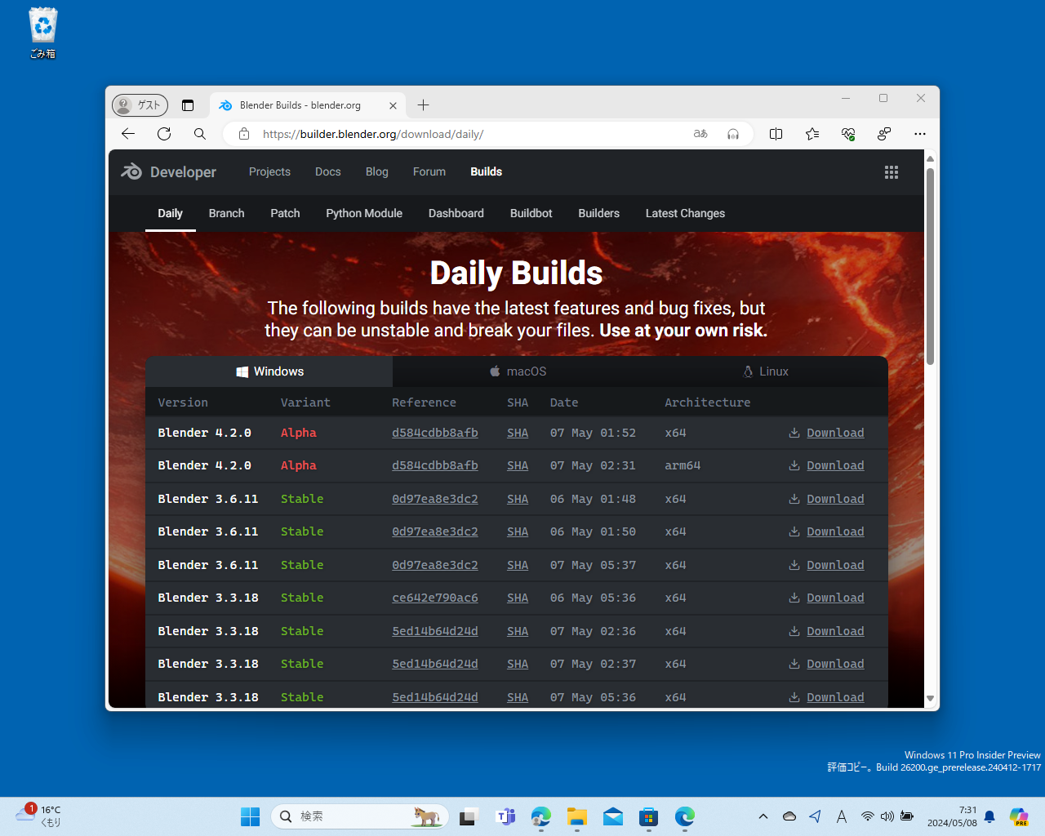Go to the Forum page

(x=429, y=171)
